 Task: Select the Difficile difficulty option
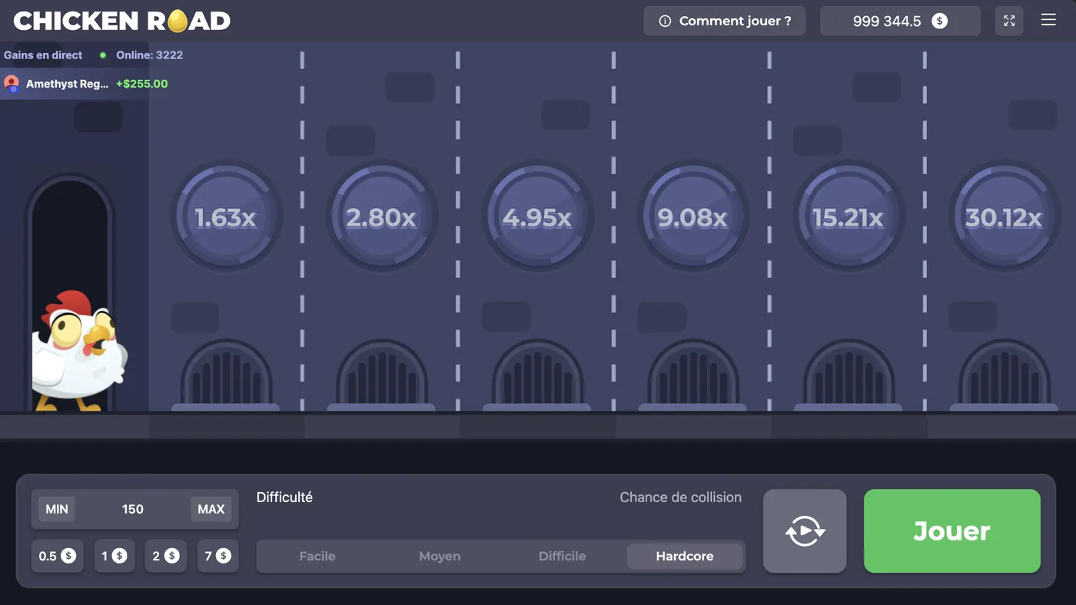[x=562, y=556]
